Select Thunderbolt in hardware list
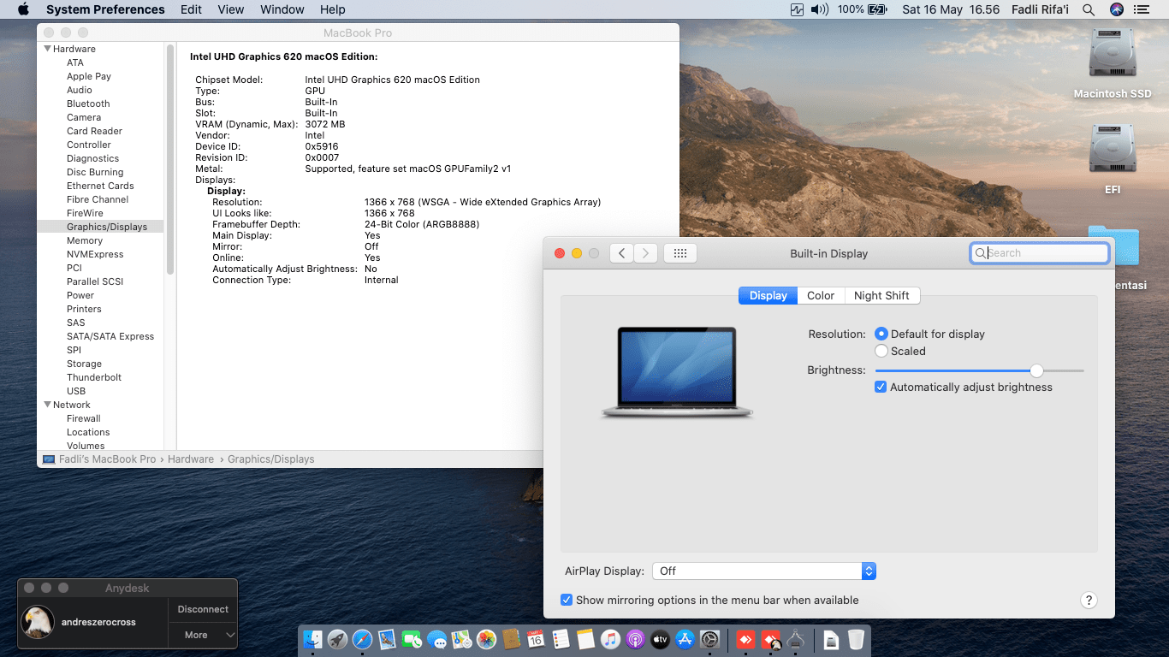 point(94,377)
